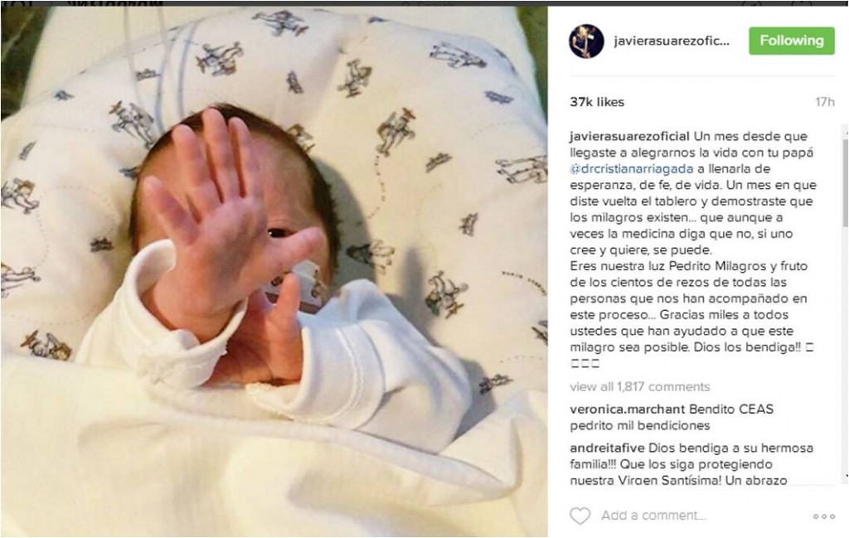
Task: Click in Add a comment field
Action: 704,516
